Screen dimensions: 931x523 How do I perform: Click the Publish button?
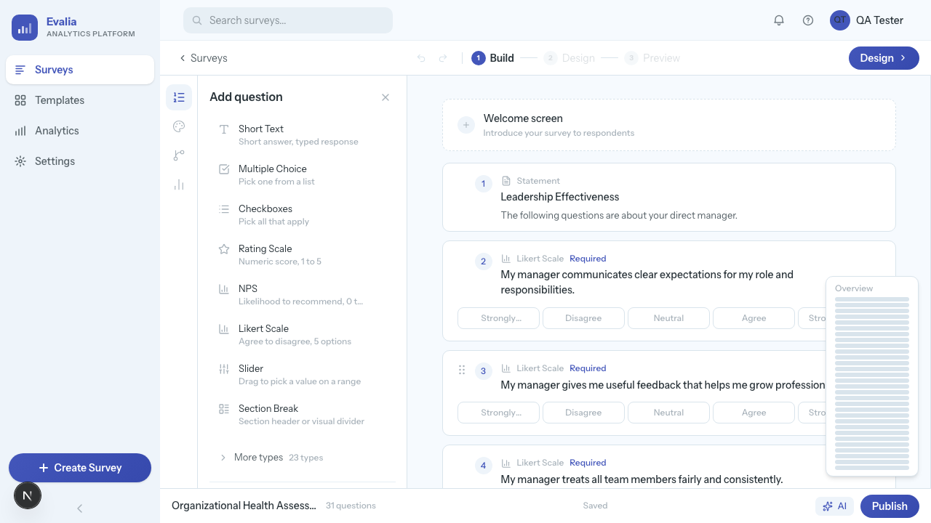click(890, 506)
